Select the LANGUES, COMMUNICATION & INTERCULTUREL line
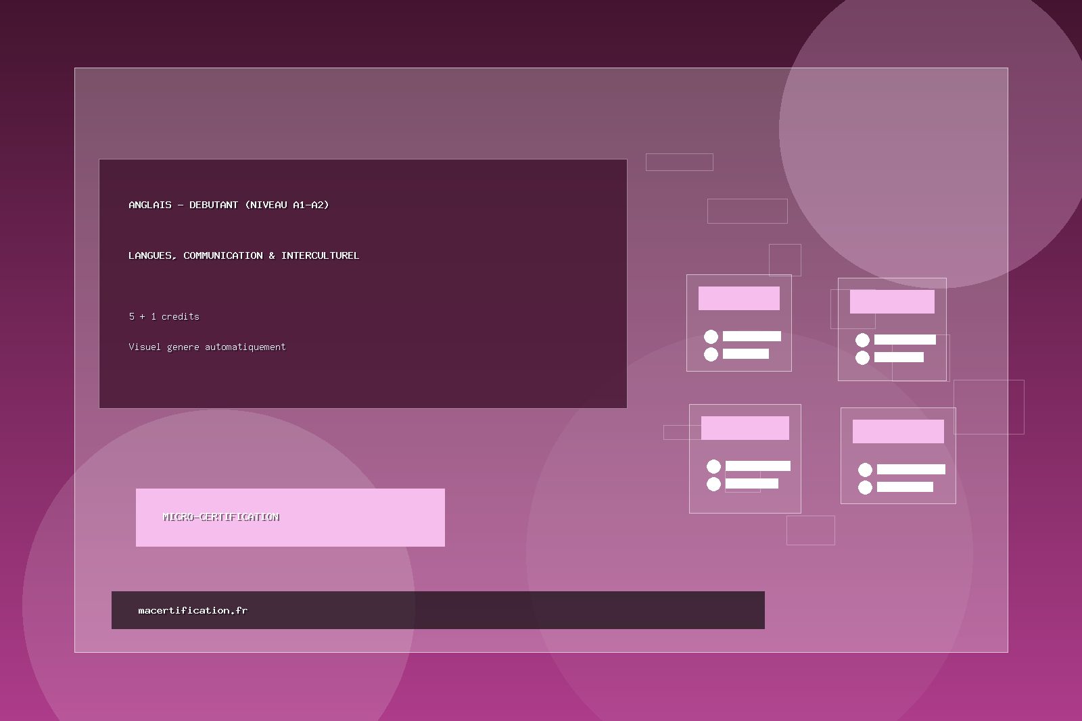 (243, 255)
